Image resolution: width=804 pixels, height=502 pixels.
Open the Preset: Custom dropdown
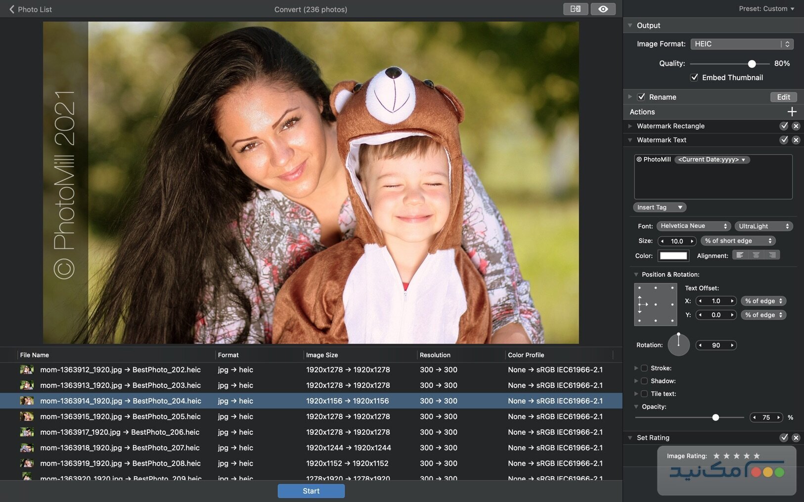point(767,8)
